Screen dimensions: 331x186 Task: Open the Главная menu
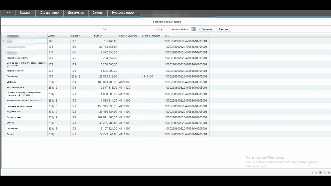click(x=26, y=13)
